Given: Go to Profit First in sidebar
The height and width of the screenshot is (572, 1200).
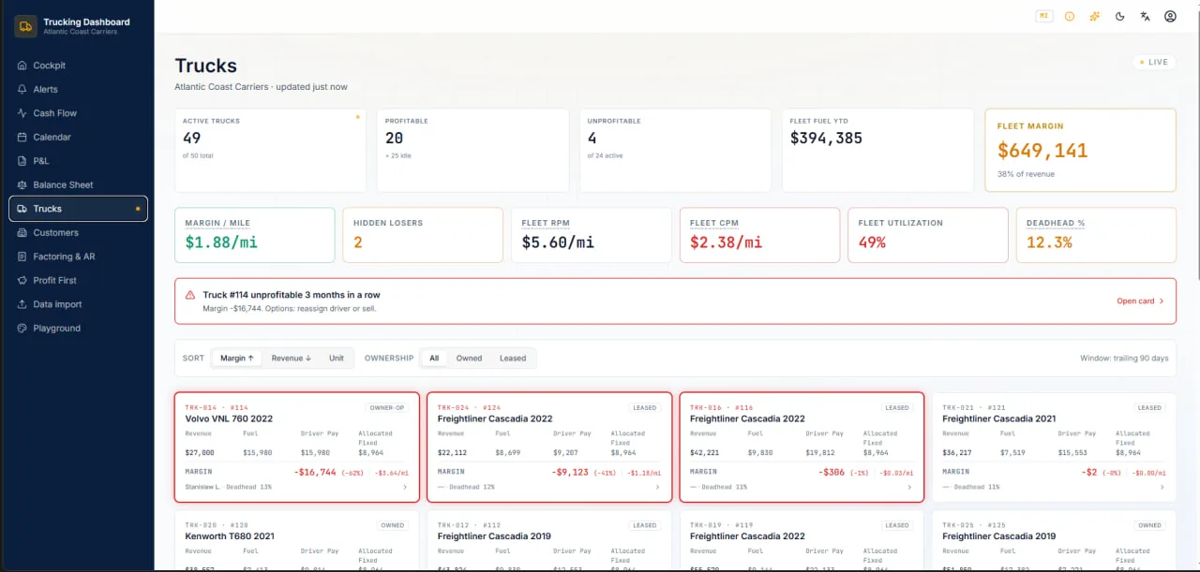Looking at the screenshot, I should click(x=78, y=280).
